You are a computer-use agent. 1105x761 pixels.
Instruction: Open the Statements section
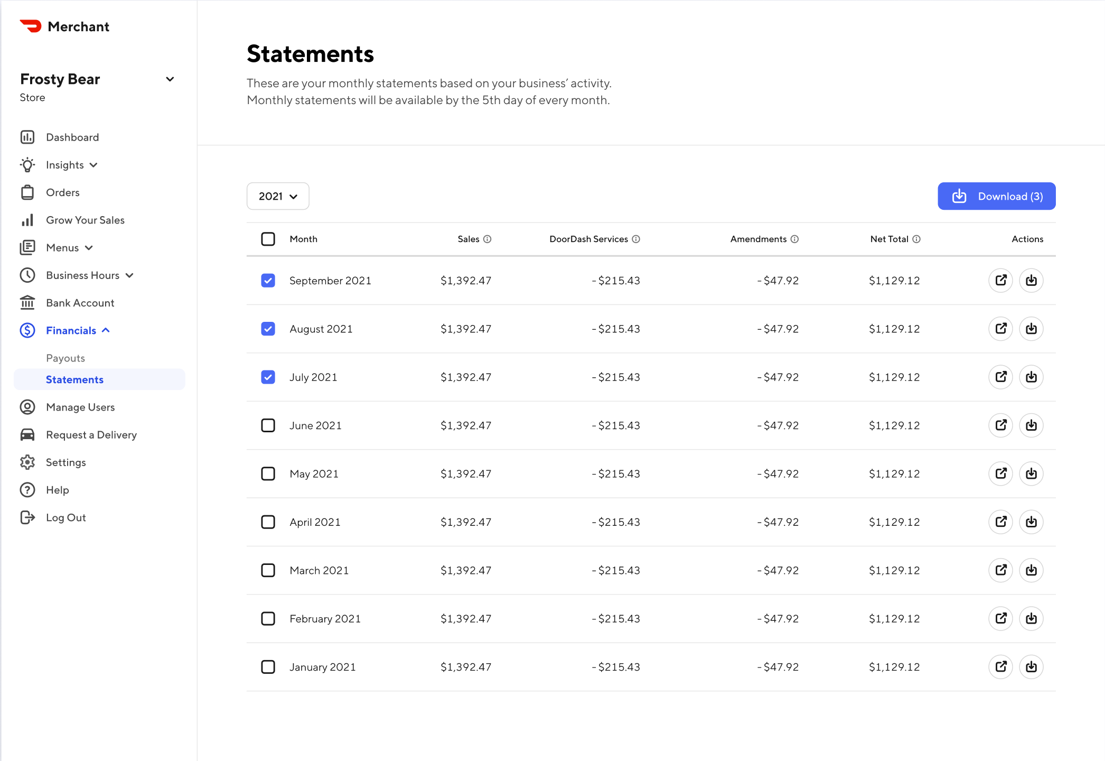coord(74,379)
